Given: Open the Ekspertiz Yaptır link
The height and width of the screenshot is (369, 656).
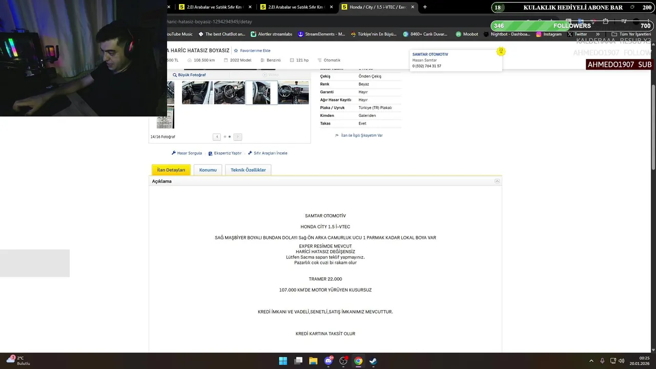Looking at the screenshot, I should (x=224, y=153).
